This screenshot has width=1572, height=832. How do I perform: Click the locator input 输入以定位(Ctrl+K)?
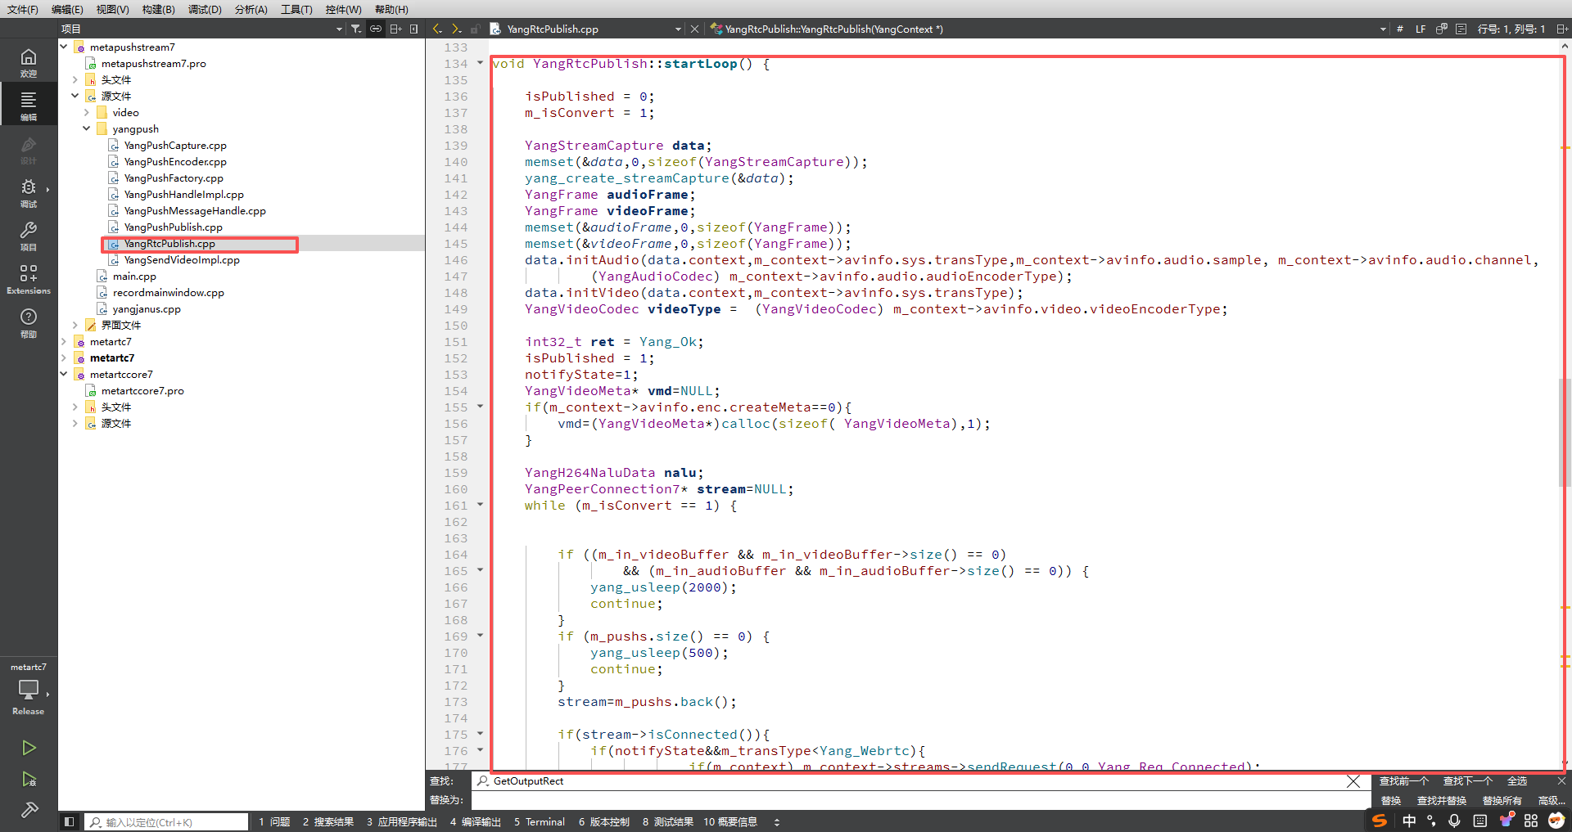166,821
